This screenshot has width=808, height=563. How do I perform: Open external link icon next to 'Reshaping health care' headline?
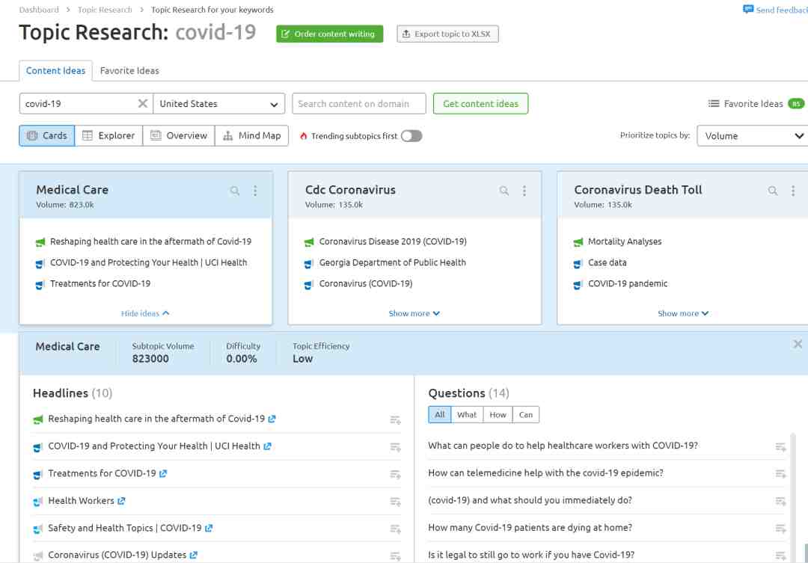272,419
